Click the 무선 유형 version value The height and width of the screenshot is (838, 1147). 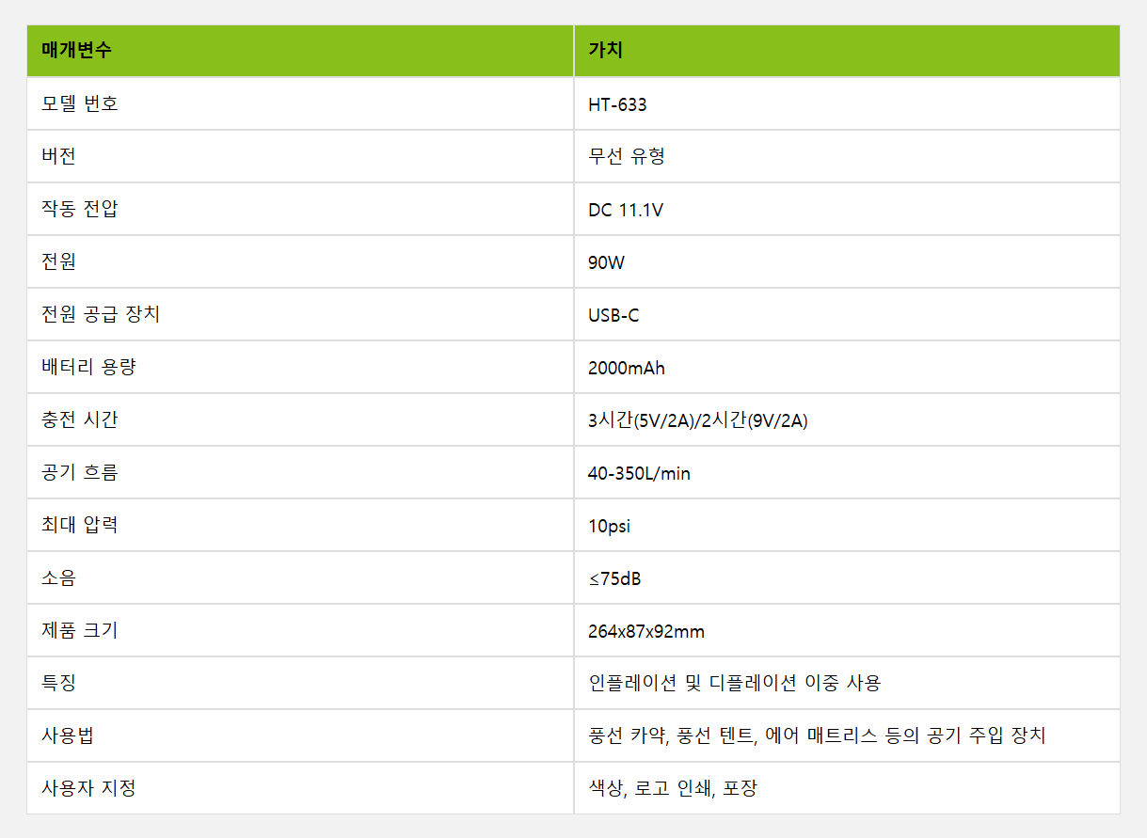(627, 156)
